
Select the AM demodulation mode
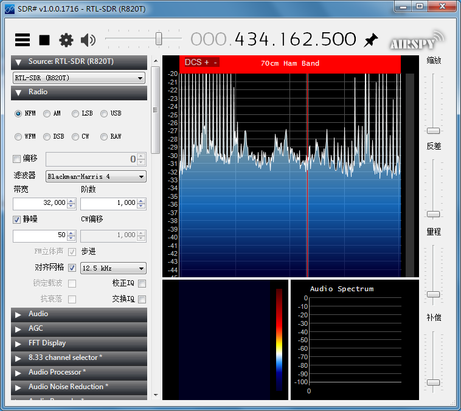[x=47, y=114]
